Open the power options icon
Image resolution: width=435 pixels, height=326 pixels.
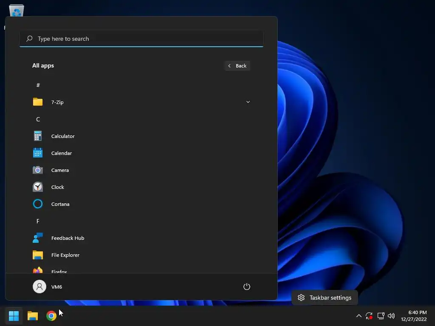[247, 287]
